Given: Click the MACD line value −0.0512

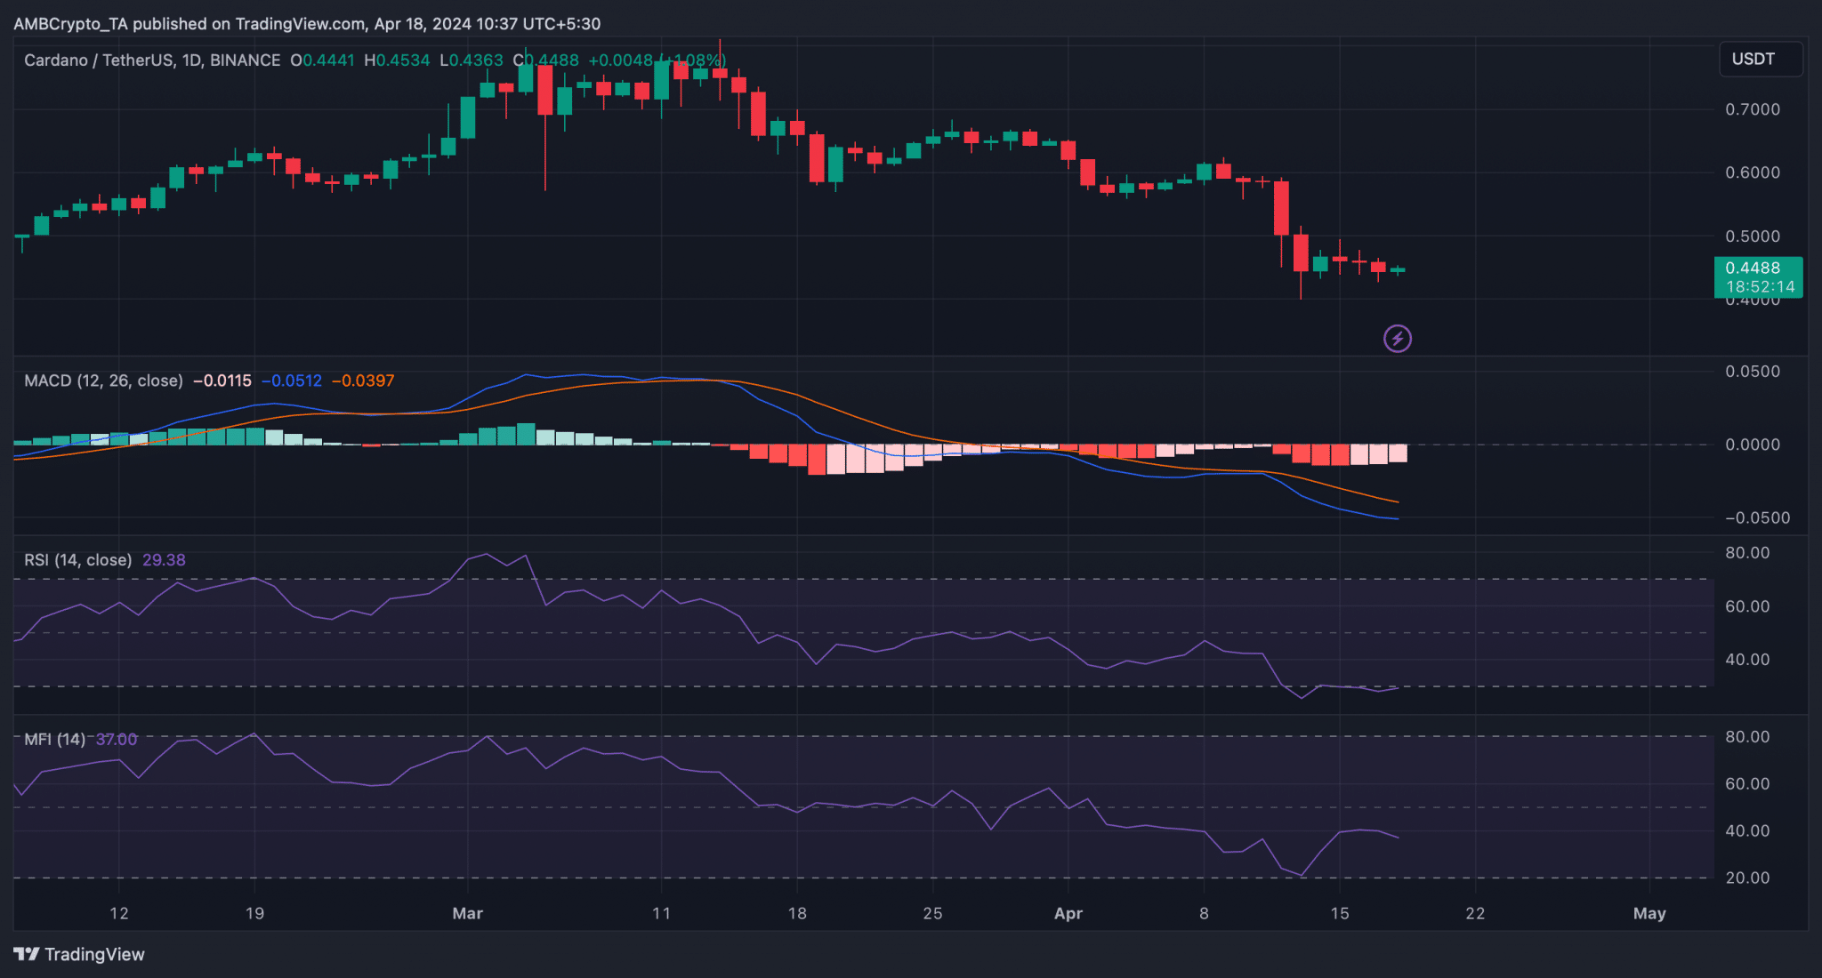Looking at the screenshot, I should coord(292,381).
